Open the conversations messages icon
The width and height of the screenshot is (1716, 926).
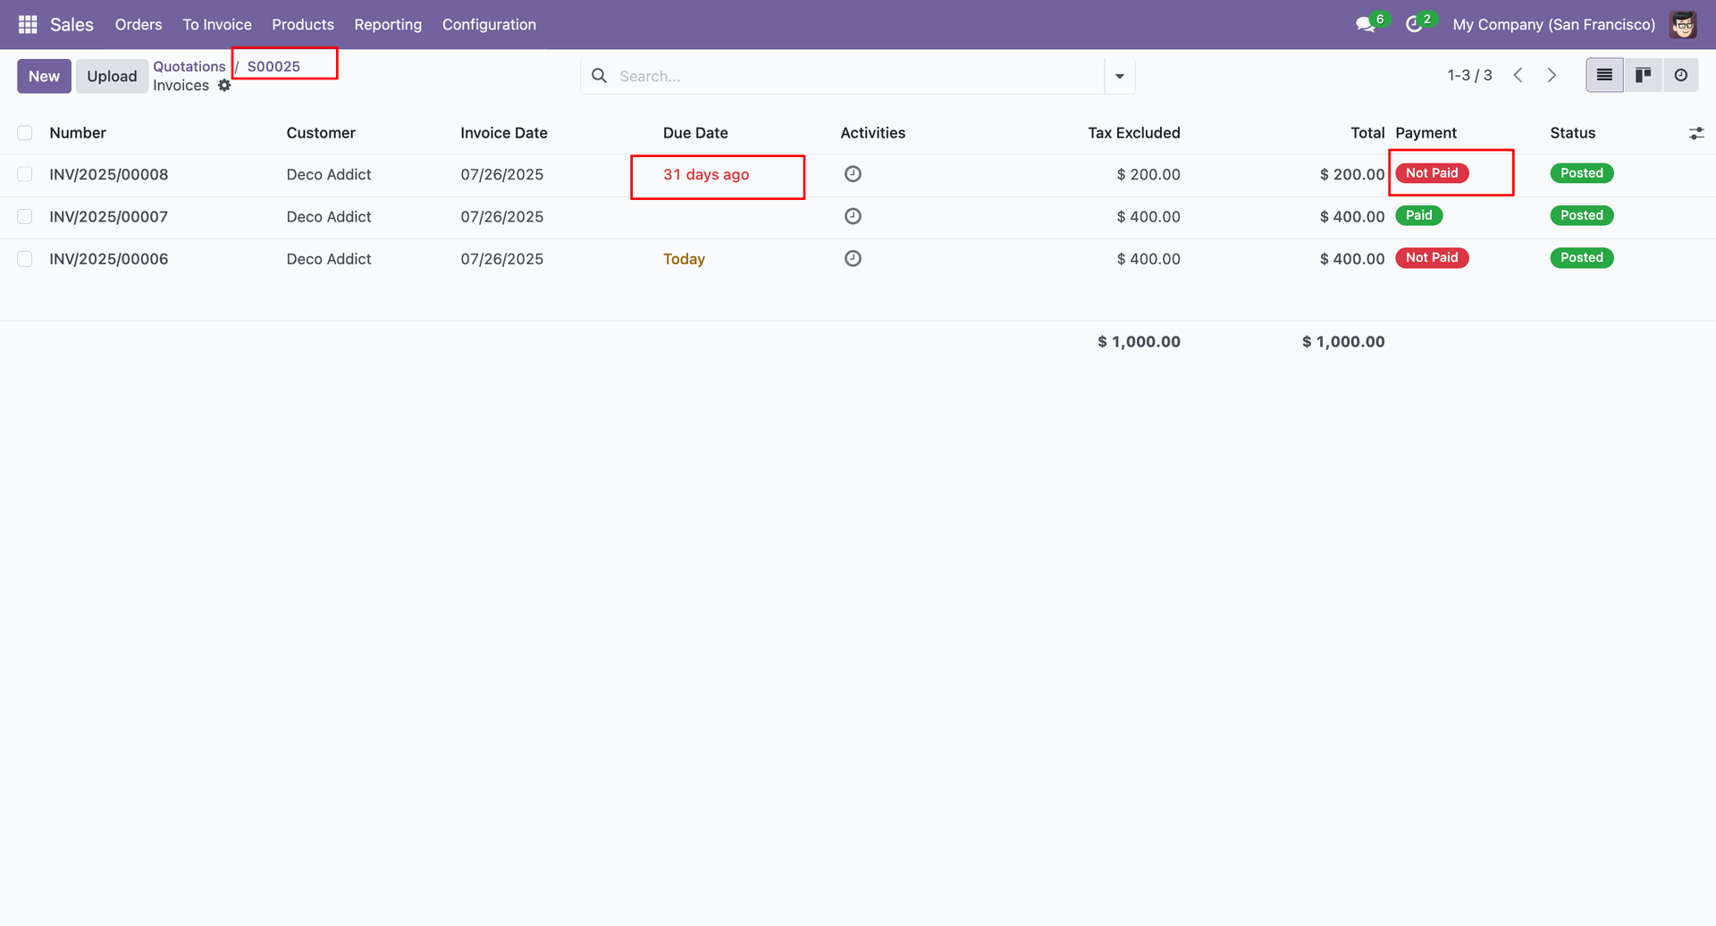tap(1365, 24)
